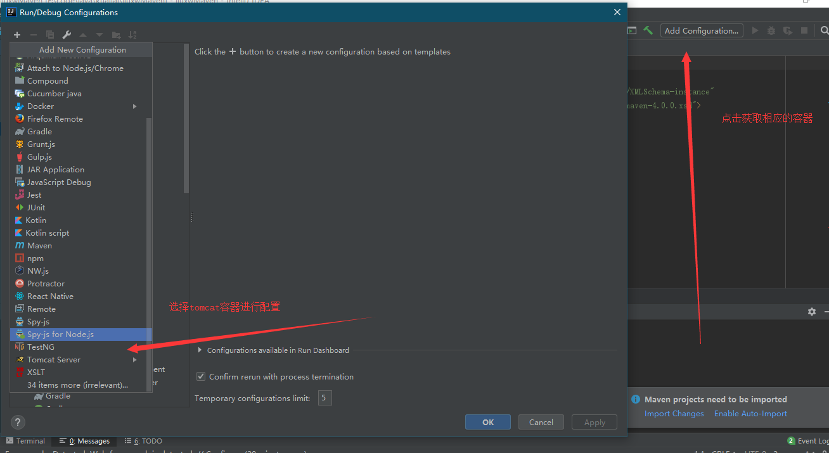Click the Cancel button
The height and width of the screenshot is (453, 829).
(x=541, y=422)
